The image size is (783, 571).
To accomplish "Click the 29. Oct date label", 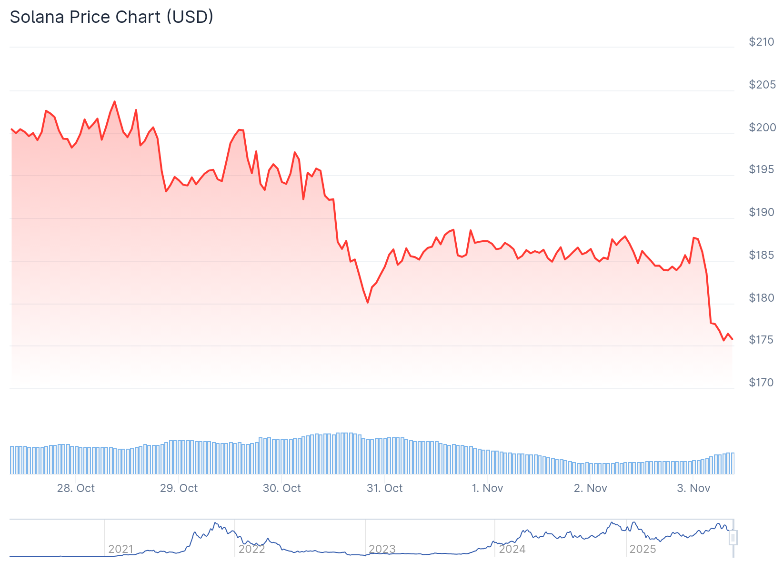I will point(179,488).
